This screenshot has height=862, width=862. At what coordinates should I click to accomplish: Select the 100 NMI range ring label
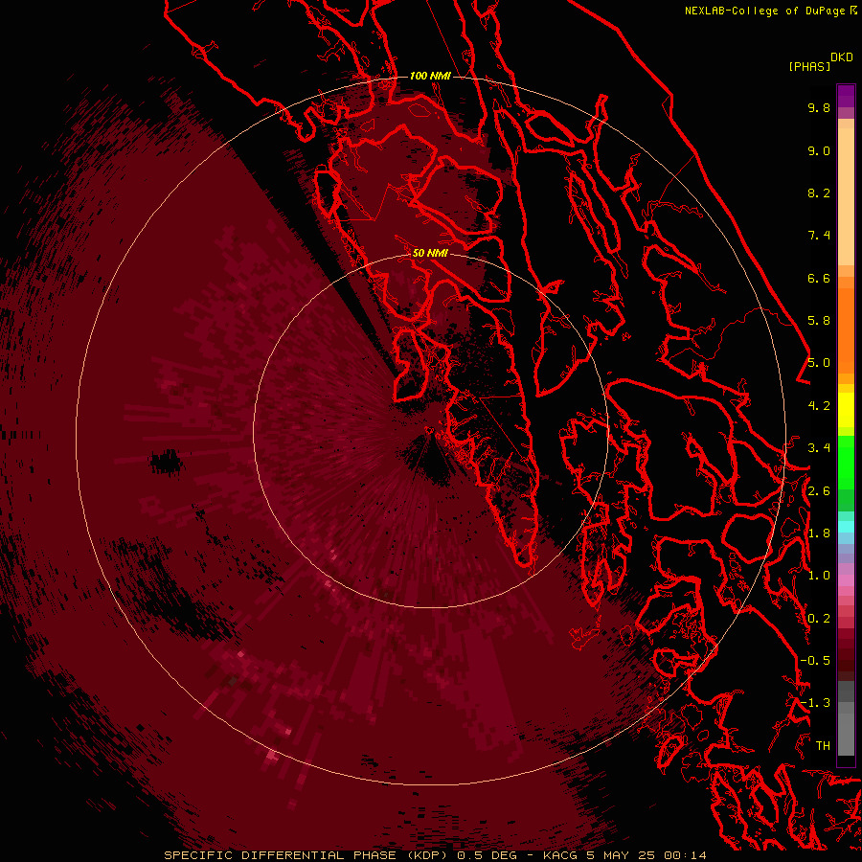(x=430, y=76)
